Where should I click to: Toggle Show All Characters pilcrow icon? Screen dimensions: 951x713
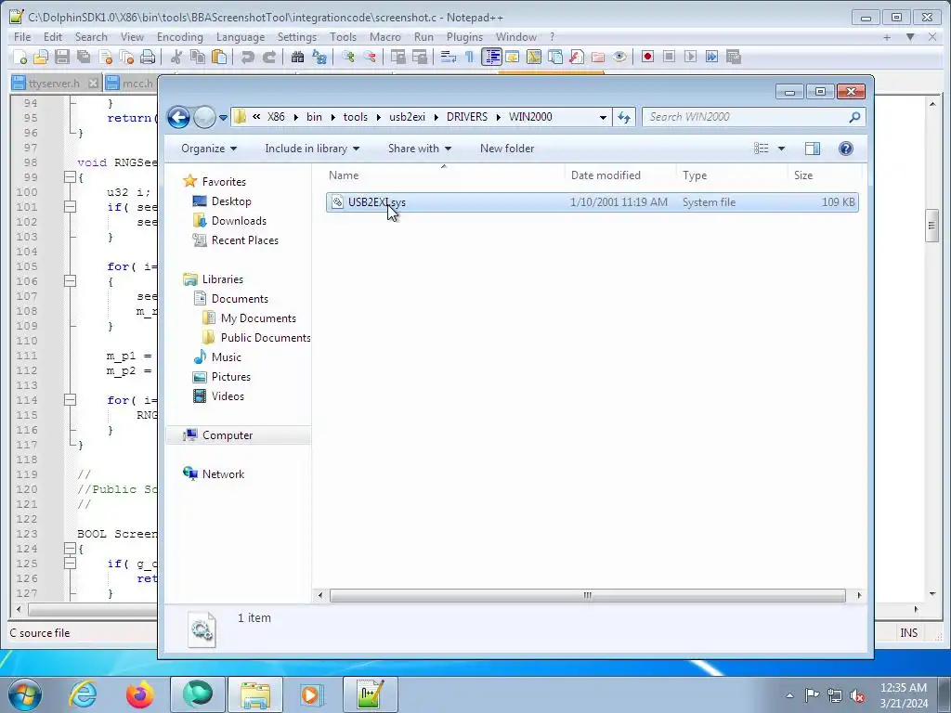click(469, 57)
